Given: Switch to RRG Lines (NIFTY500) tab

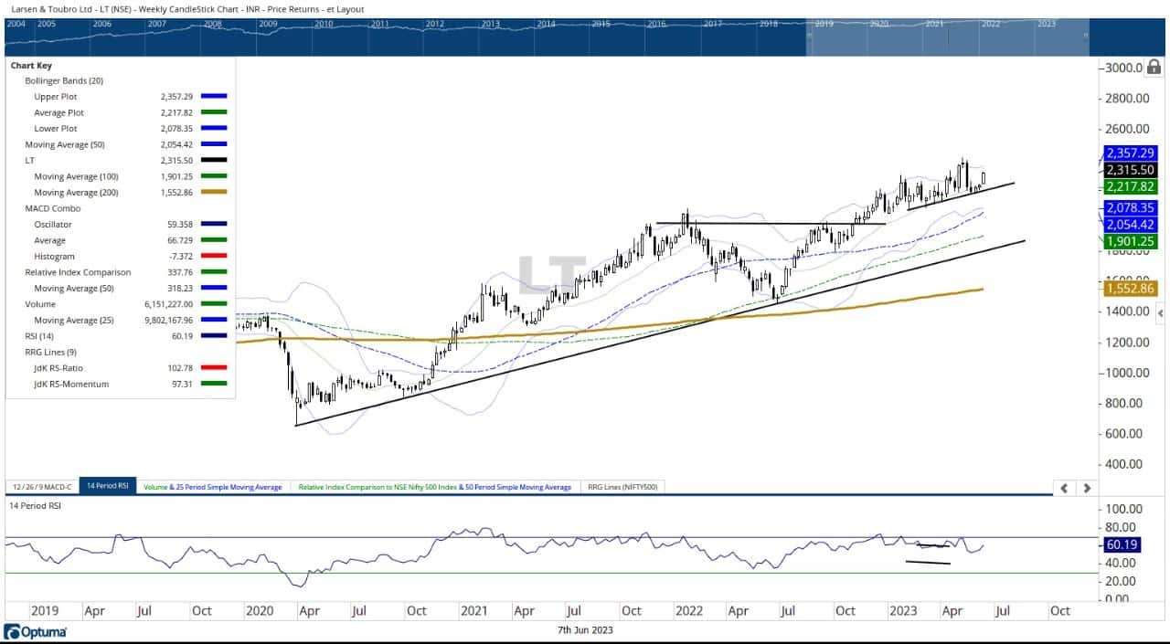Looking at the screenshot, I should 622,487.
